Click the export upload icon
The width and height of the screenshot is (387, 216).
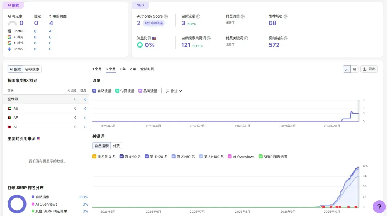click(364, 69)
